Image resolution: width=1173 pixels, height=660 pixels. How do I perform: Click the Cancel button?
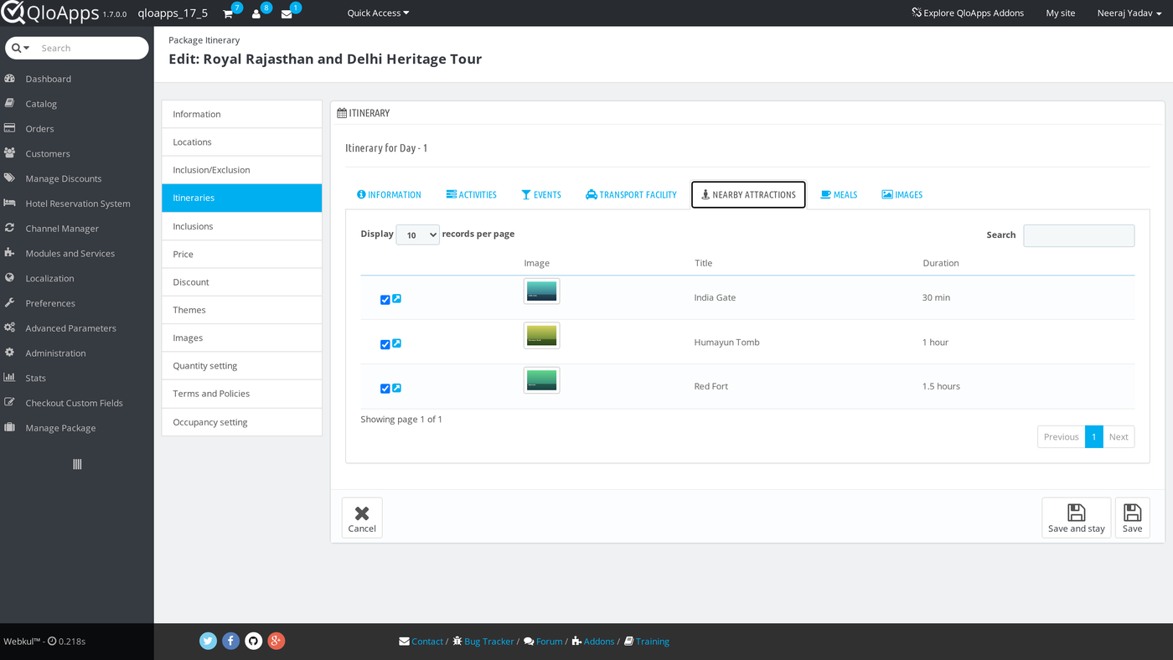[x=362, y=518]
